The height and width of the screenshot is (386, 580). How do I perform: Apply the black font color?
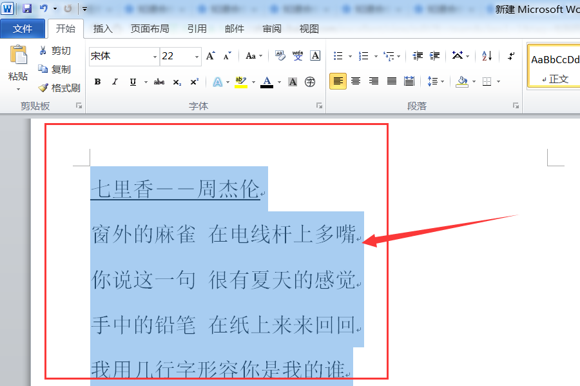point(267,82)
